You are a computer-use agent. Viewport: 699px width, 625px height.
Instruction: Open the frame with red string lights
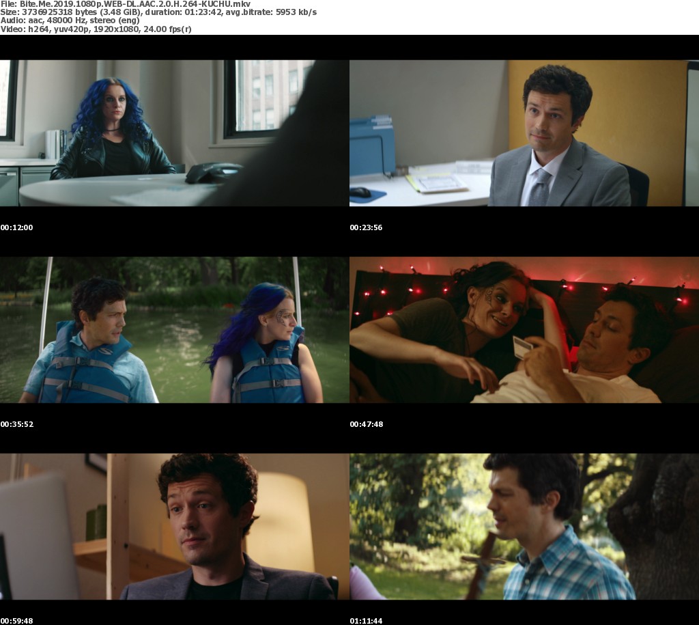[524, 330]
